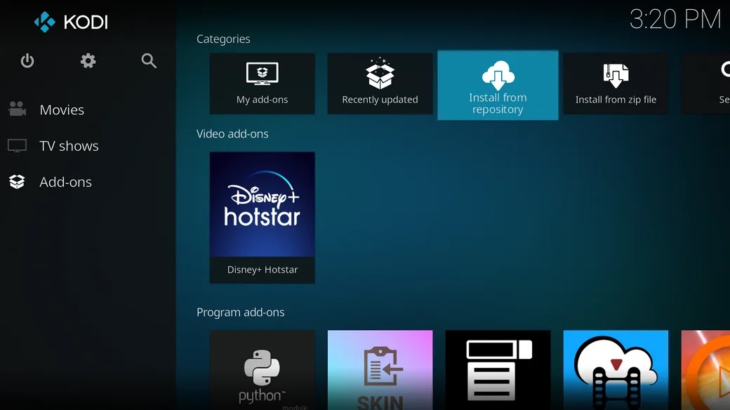The image size is (730, 410).
Task: Click the Program add-ons heading
Action: click(x=240, y=313)
